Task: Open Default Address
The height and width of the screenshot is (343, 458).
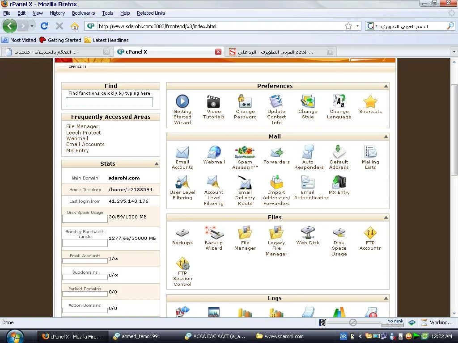Action: click(x=339, y=152)
